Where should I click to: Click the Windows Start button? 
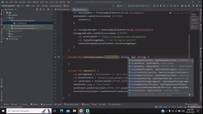click(3, 111)
